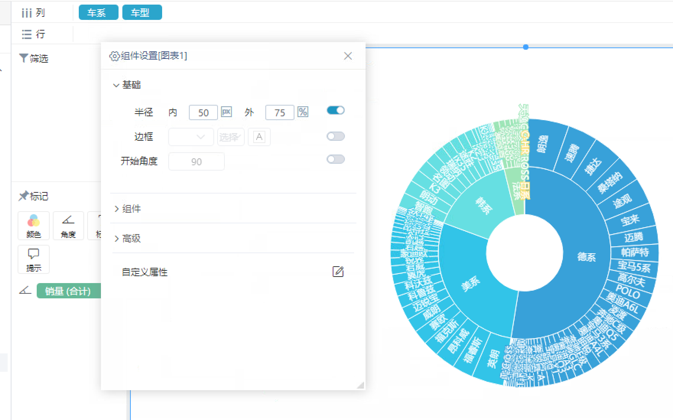Click the 列 columns icon
Image resolution: width=673 pixels, height=420 pixels.
[26, 13]
